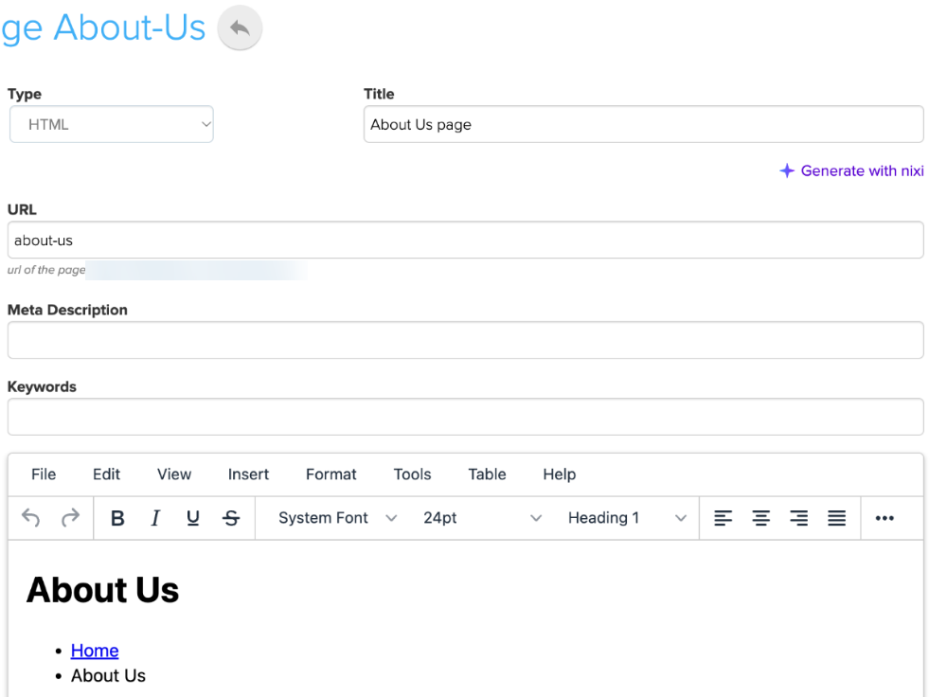947x697 pixels.
Task: Open the Insert menu
Action: click(x=248, y=474)
